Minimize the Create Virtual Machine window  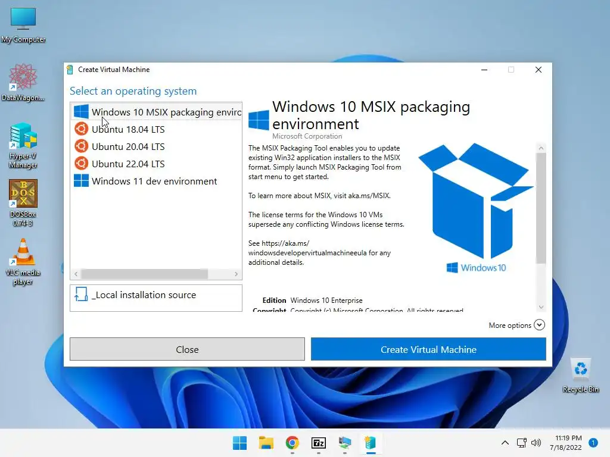point(484,70)
